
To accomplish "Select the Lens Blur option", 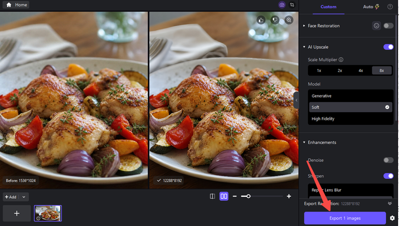I will click(x=351, y=190).
